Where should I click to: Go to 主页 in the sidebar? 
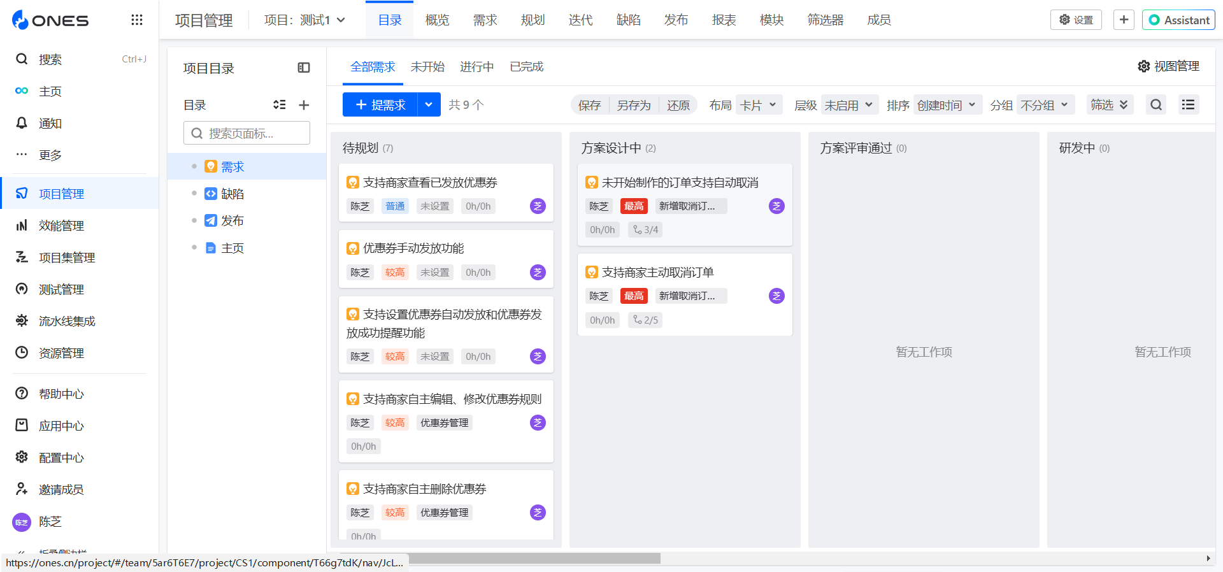tap(80, 91)
